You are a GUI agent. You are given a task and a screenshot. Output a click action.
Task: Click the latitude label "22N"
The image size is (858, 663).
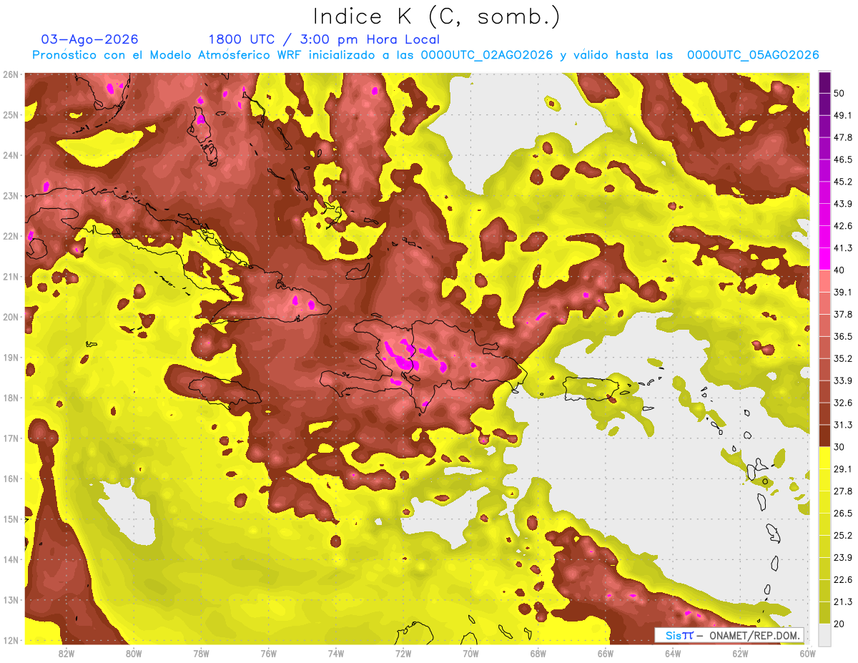11,236
